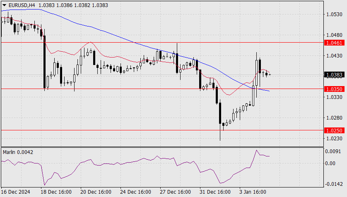Image resolution: width=347 pixels, height=197 pixels.
Task: Select the 3 Jan 16:00 time label
Action: (x=253, y=192)
